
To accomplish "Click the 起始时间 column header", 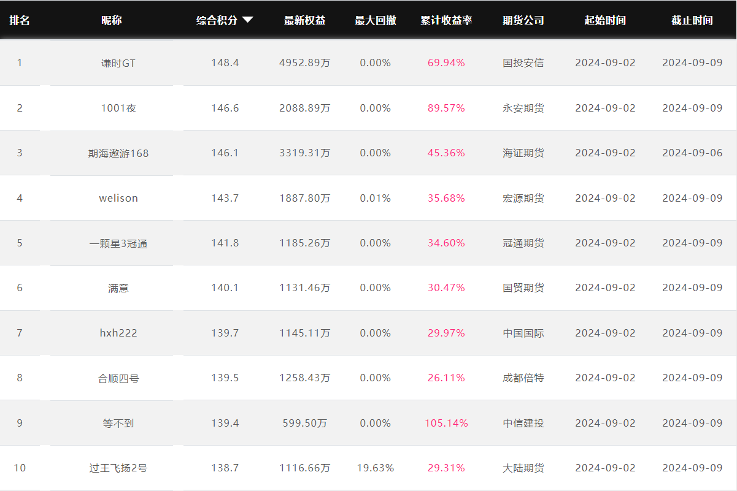I will click(605, 20).
